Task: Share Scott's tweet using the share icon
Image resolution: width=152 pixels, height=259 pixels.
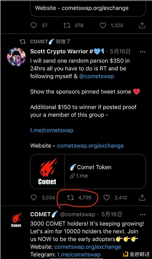Action: coord(142,198)
